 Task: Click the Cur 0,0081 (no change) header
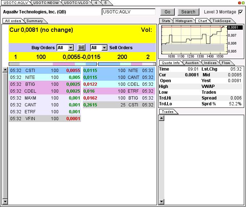(41, 30)
